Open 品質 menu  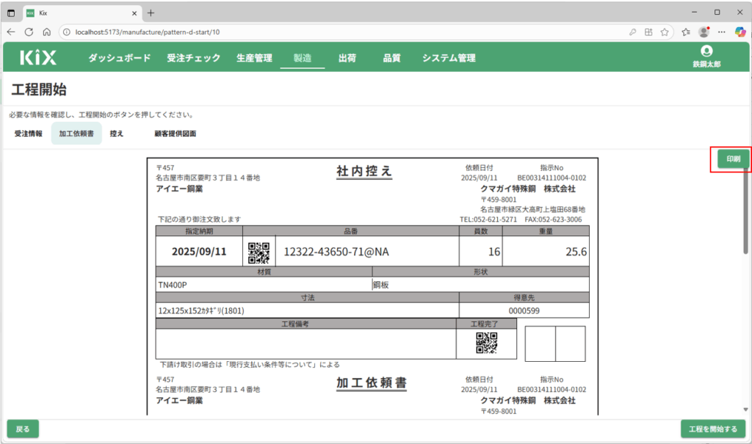tap(392, 58)
